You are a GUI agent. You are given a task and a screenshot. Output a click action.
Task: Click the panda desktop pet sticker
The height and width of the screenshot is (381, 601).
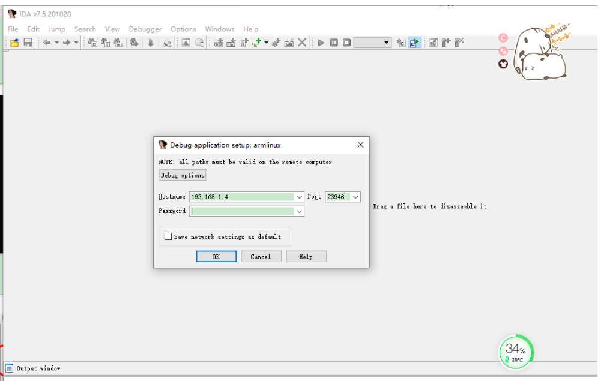540,52
